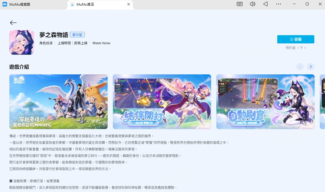Open the 結伴開打 screenshot
Image resolution: width=325 pixels, height=192 pixels.
pyautogui.click(x=162, y=102)
